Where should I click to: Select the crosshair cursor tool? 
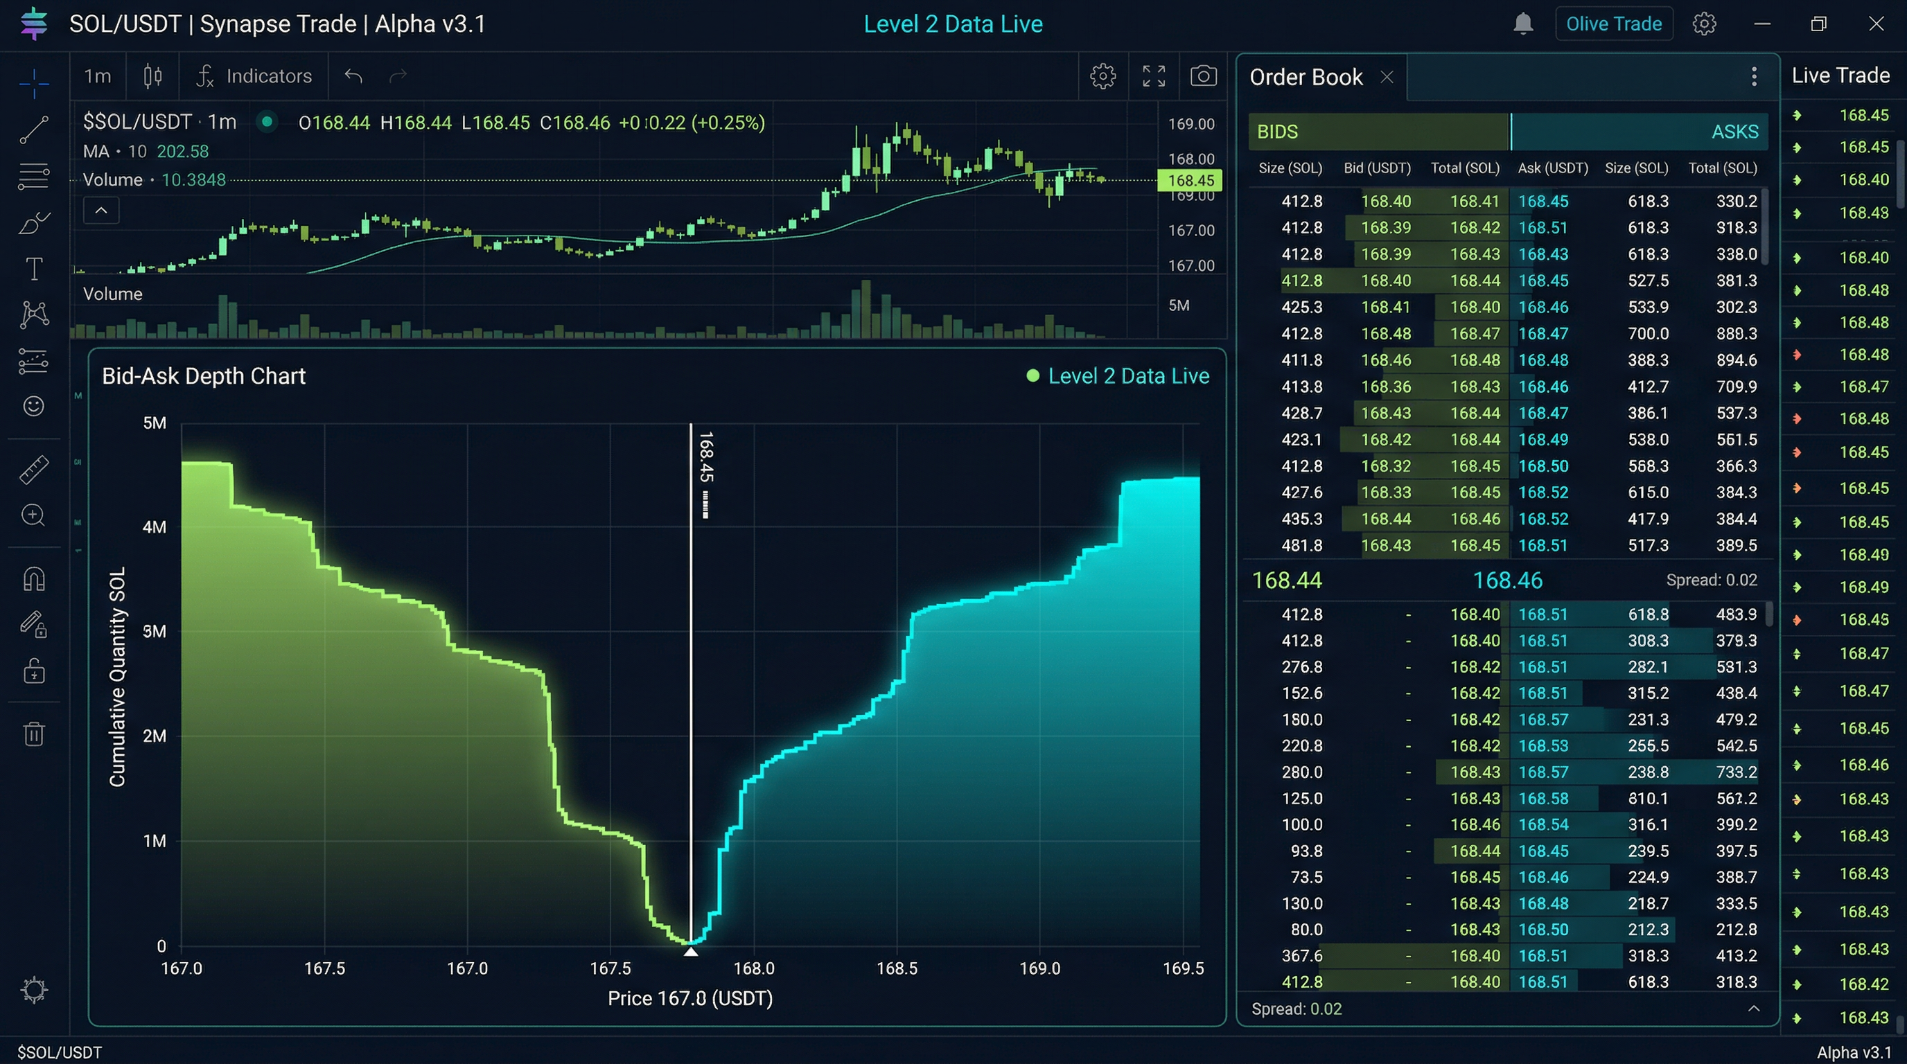pyautogui.click(x=34, y=84)
